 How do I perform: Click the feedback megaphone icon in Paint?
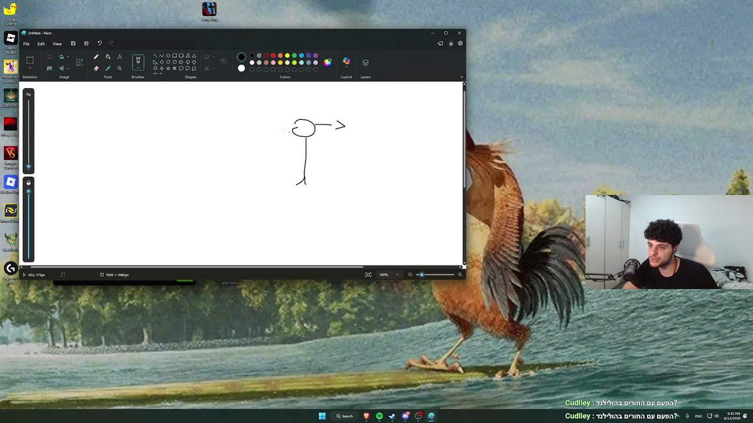pos(440,43)
